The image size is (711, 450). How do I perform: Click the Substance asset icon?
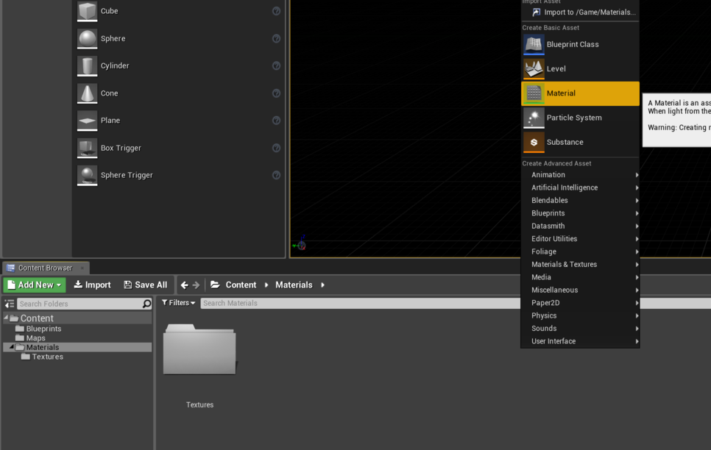click(534, 143)
